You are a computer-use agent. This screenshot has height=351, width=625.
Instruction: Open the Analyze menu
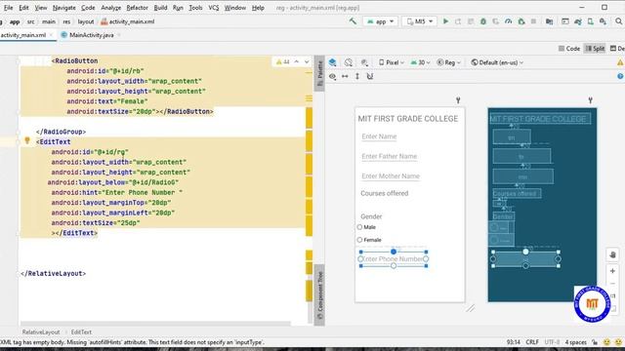[x=110, y=8]
